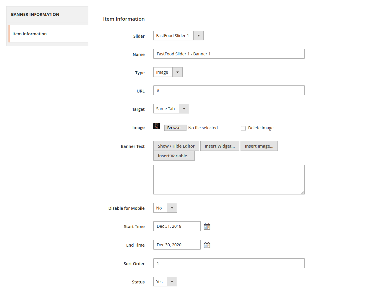Click the Insert Widget button
The height and width of the screenshot is (302, 370).
pyautogui.click(x=220, y=146)
